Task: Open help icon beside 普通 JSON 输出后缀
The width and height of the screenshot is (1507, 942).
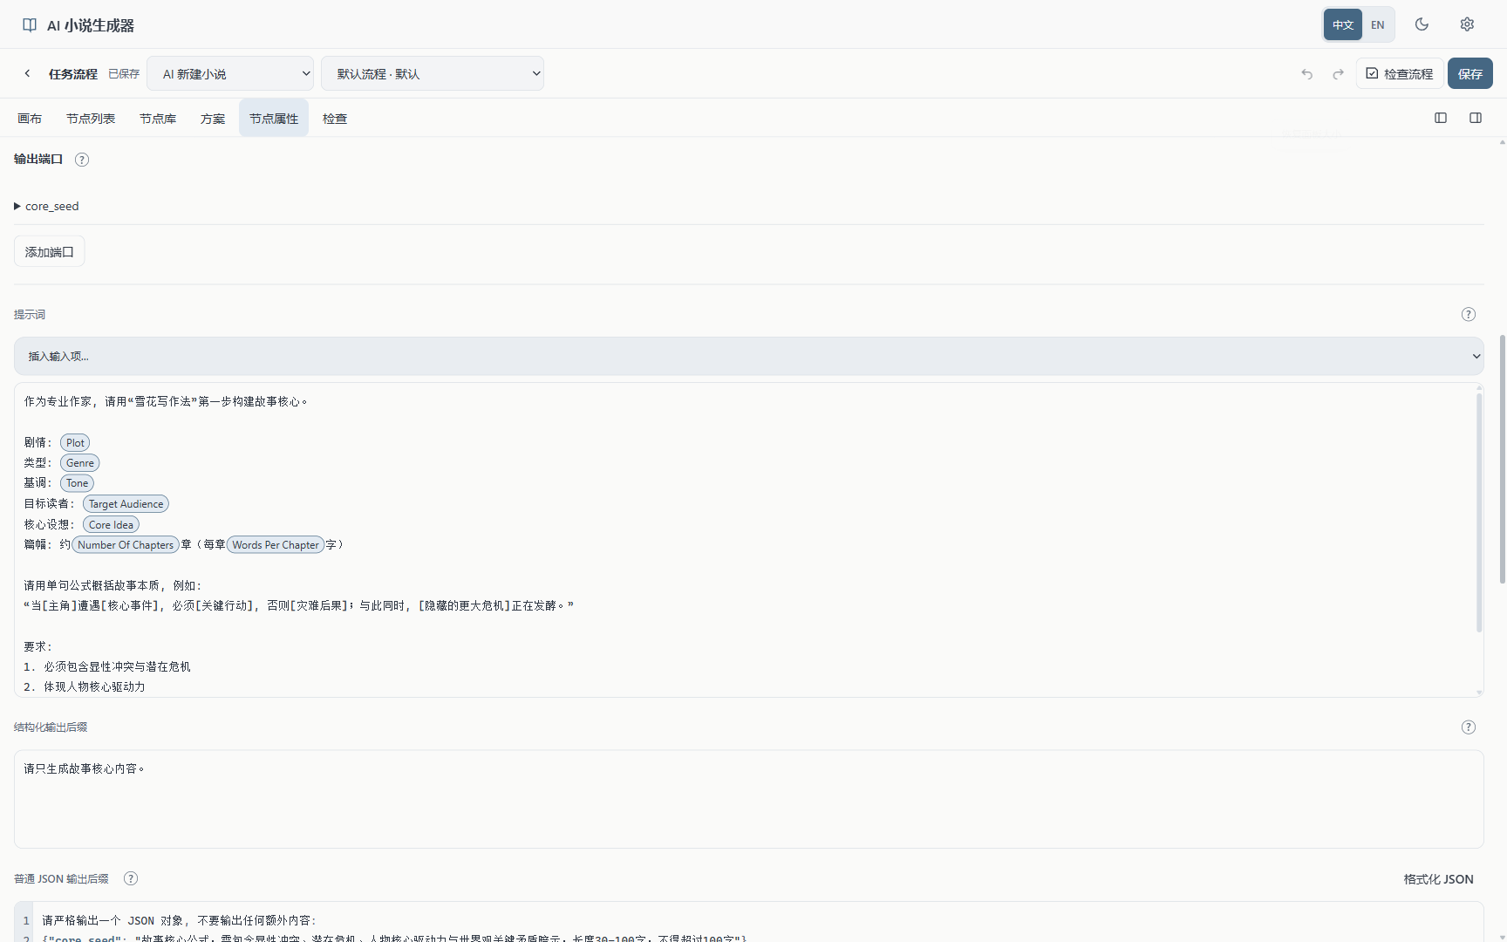Action: click(131, 878)
